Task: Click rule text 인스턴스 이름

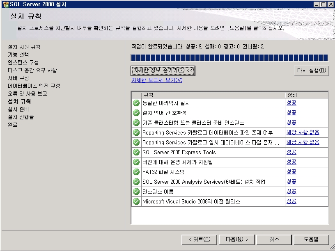Action: click(158, 192)
